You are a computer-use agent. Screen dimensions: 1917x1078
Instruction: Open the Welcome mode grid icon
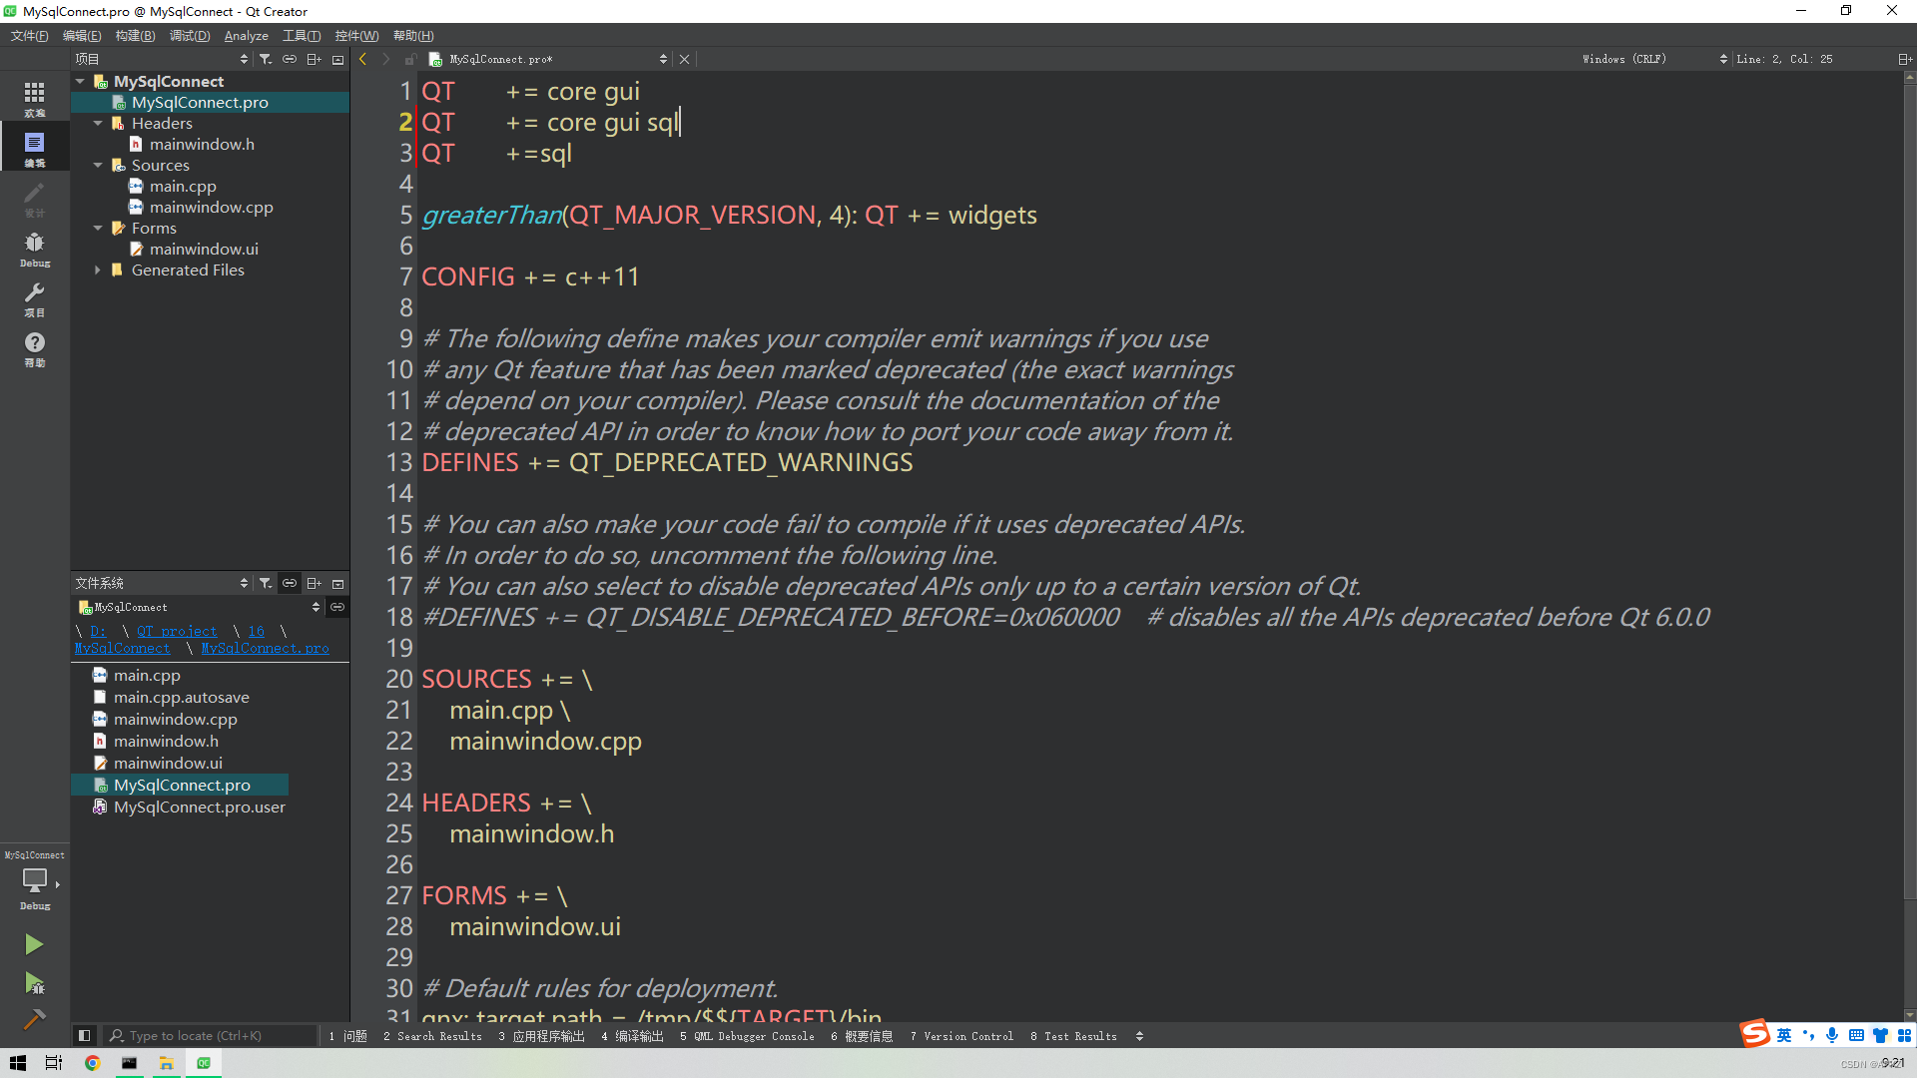pos(34,98)
